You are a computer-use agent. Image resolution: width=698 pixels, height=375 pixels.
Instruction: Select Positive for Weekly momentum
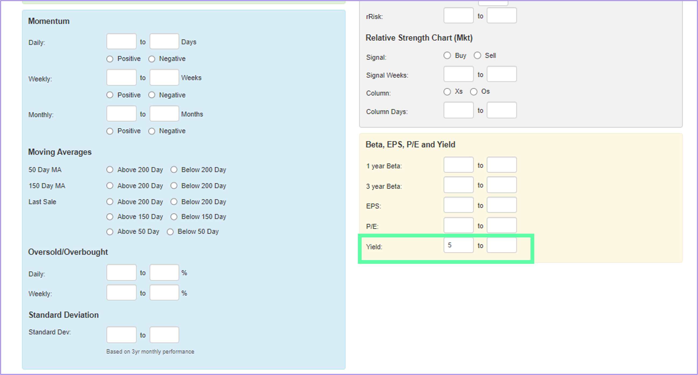pyautogui.click(x=110, y=95)
